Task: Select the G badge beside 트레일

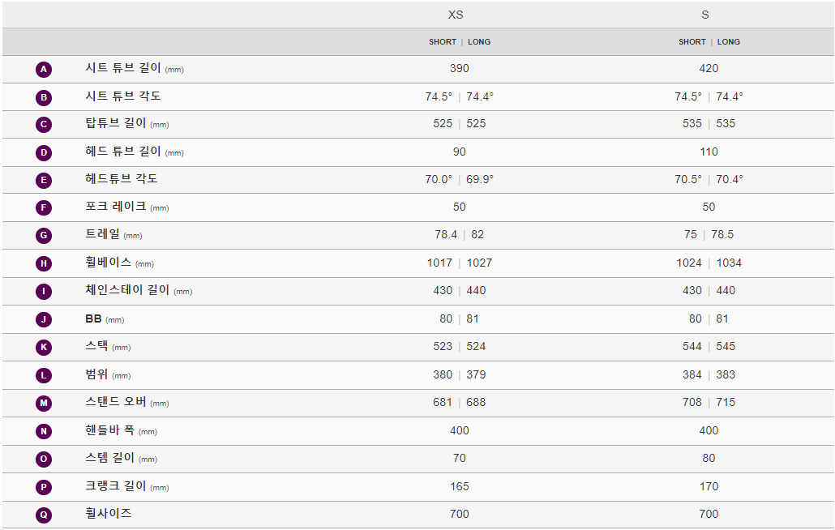Action: point(44,235)
